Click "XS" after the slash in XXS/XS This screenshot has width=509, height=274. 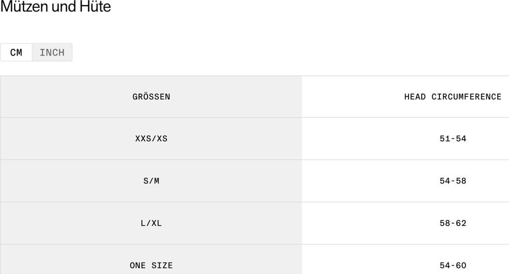coord(162,139)
